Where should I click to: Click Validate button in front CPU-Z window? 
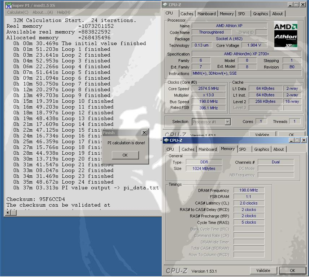tap(263, 271)
